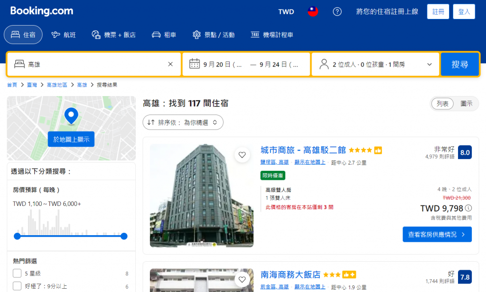Click the maximum price slider handle
The height and width of the screenshot is (292, 486).
(x=124, y=236)
